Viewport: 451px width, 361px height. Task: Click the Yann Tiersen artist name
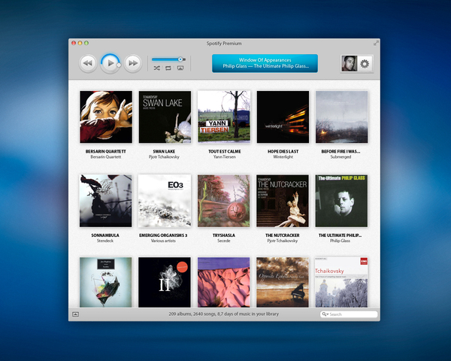225,157
